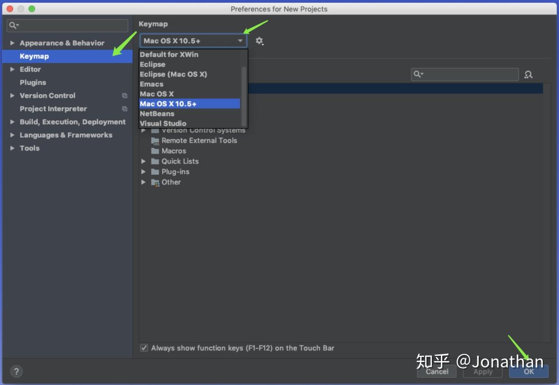This screenshot has height=385, width=559.
Task: Click the help question mark icon
Action: [x=16, y=371]
